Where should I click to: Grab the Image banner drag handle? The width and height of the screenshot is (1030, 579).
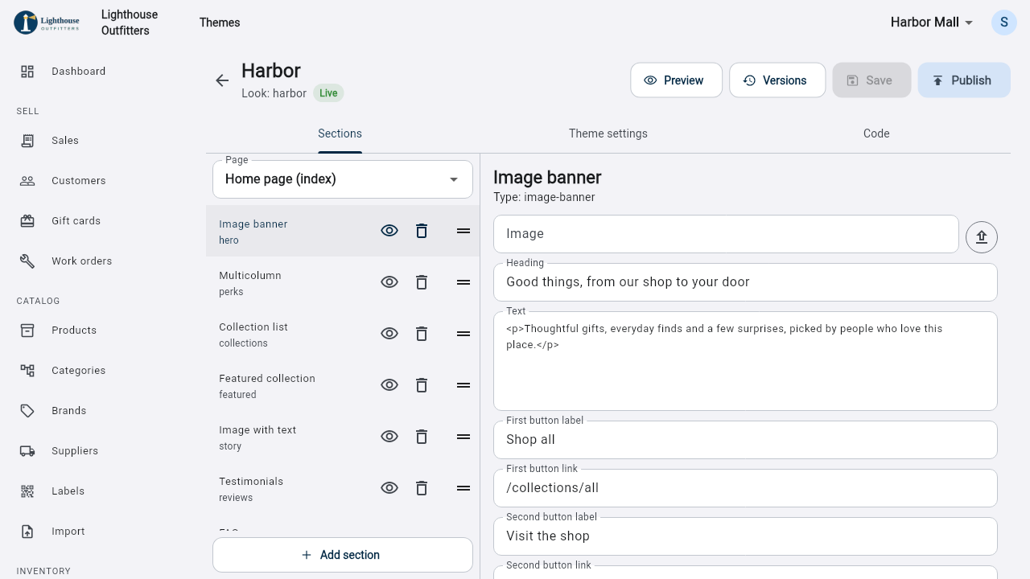point(463,231)
